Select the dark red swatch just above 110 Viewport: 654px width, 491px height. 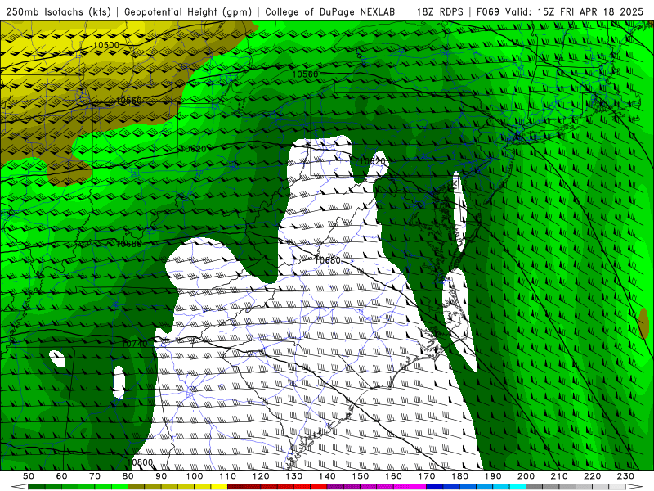(x=235, y=487)
